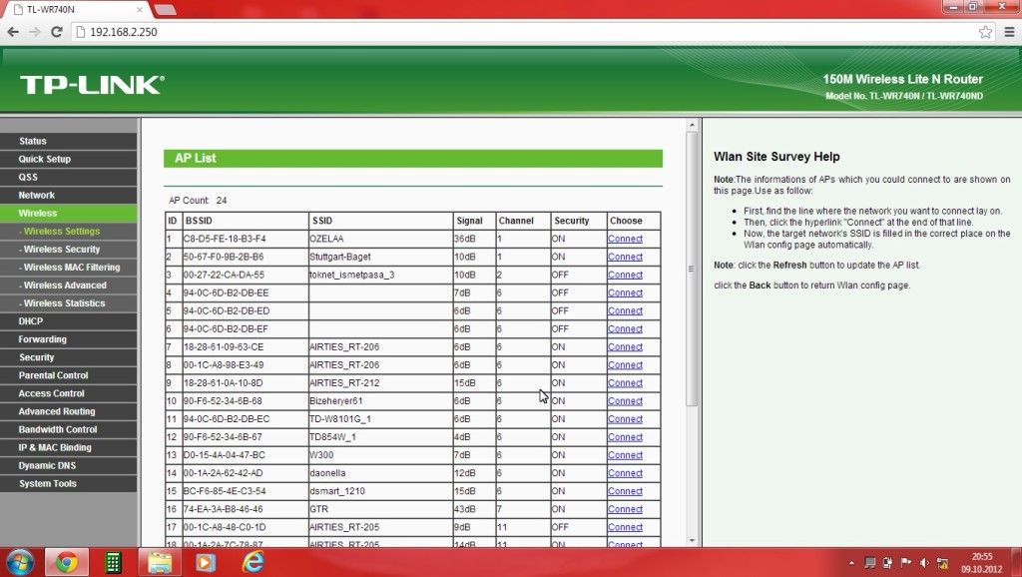Connect to TD854W_1 network
Viewport: 1022px width, 577px height.
click(625, 437)
